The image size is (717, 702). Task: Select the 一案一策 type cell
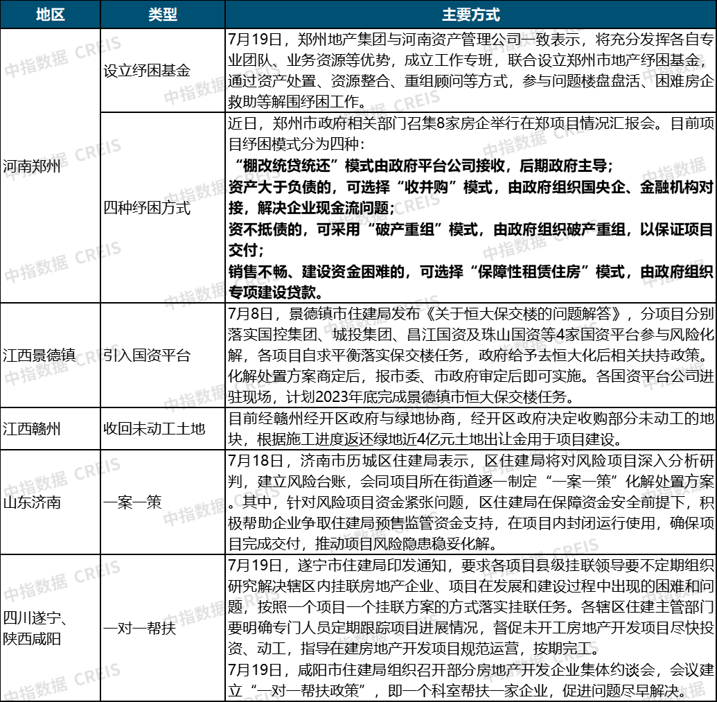(163, 502)
